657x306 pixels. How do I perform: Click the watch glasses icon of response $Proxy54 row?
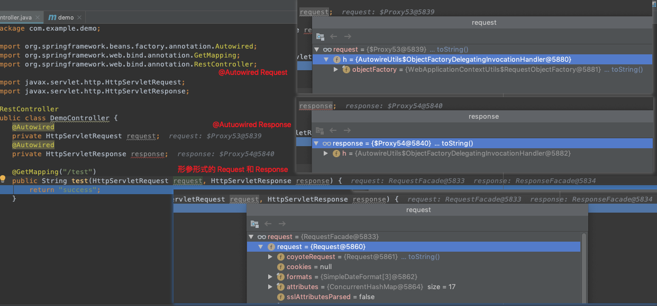pos(327,144)
